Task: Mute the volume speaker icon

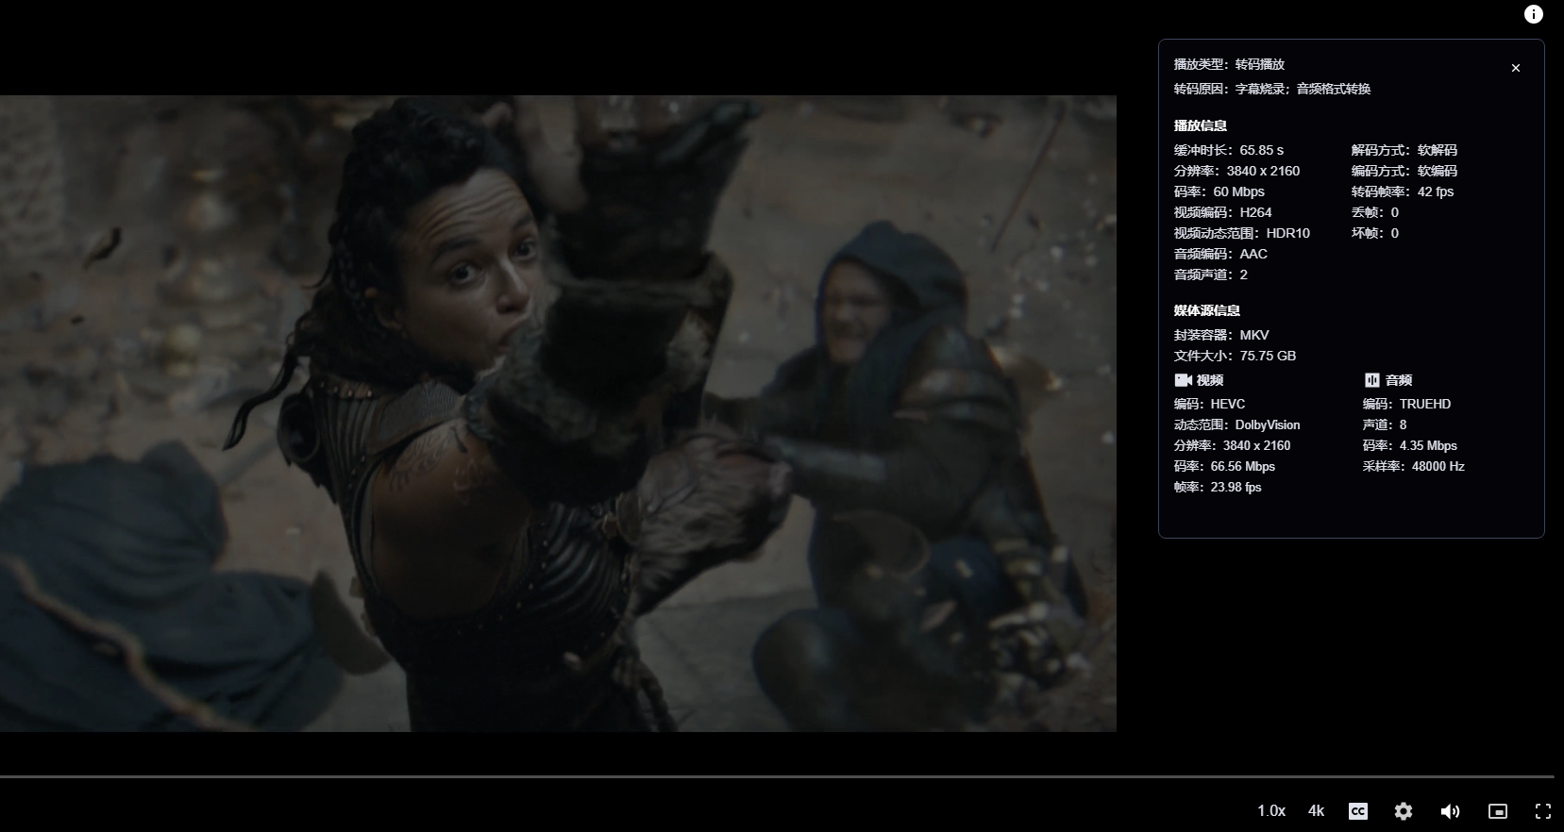Action: [1451, 811]
